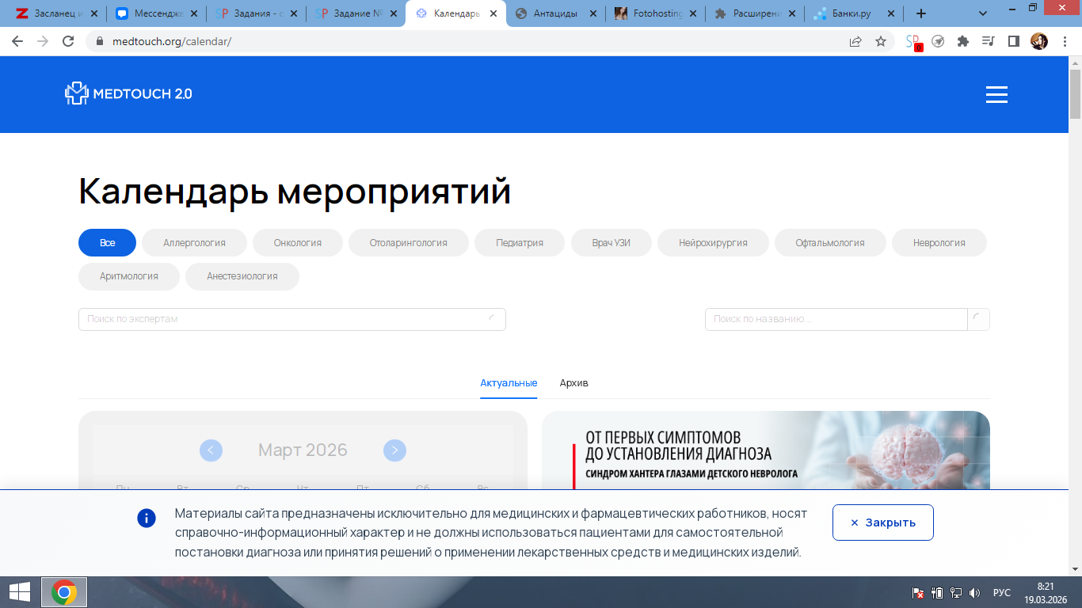Toggle the browser side panel icon
The width and height of the screenshot is (1082, 608).
click(x=1013, y=41)
